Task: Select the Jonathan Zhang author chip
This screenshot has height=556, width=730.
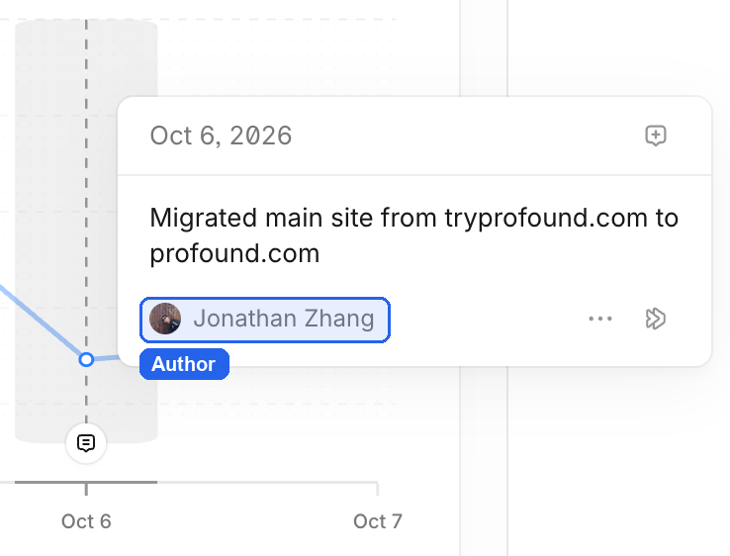Action: pyautogui.click(x=265, y=320)
